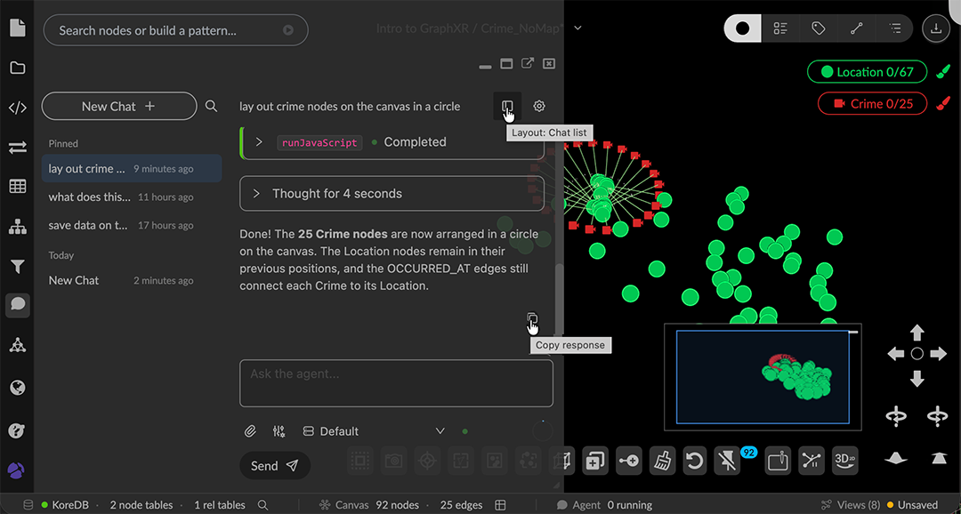Toggle the Layout: Chat list button

click(x=507, y=106)
